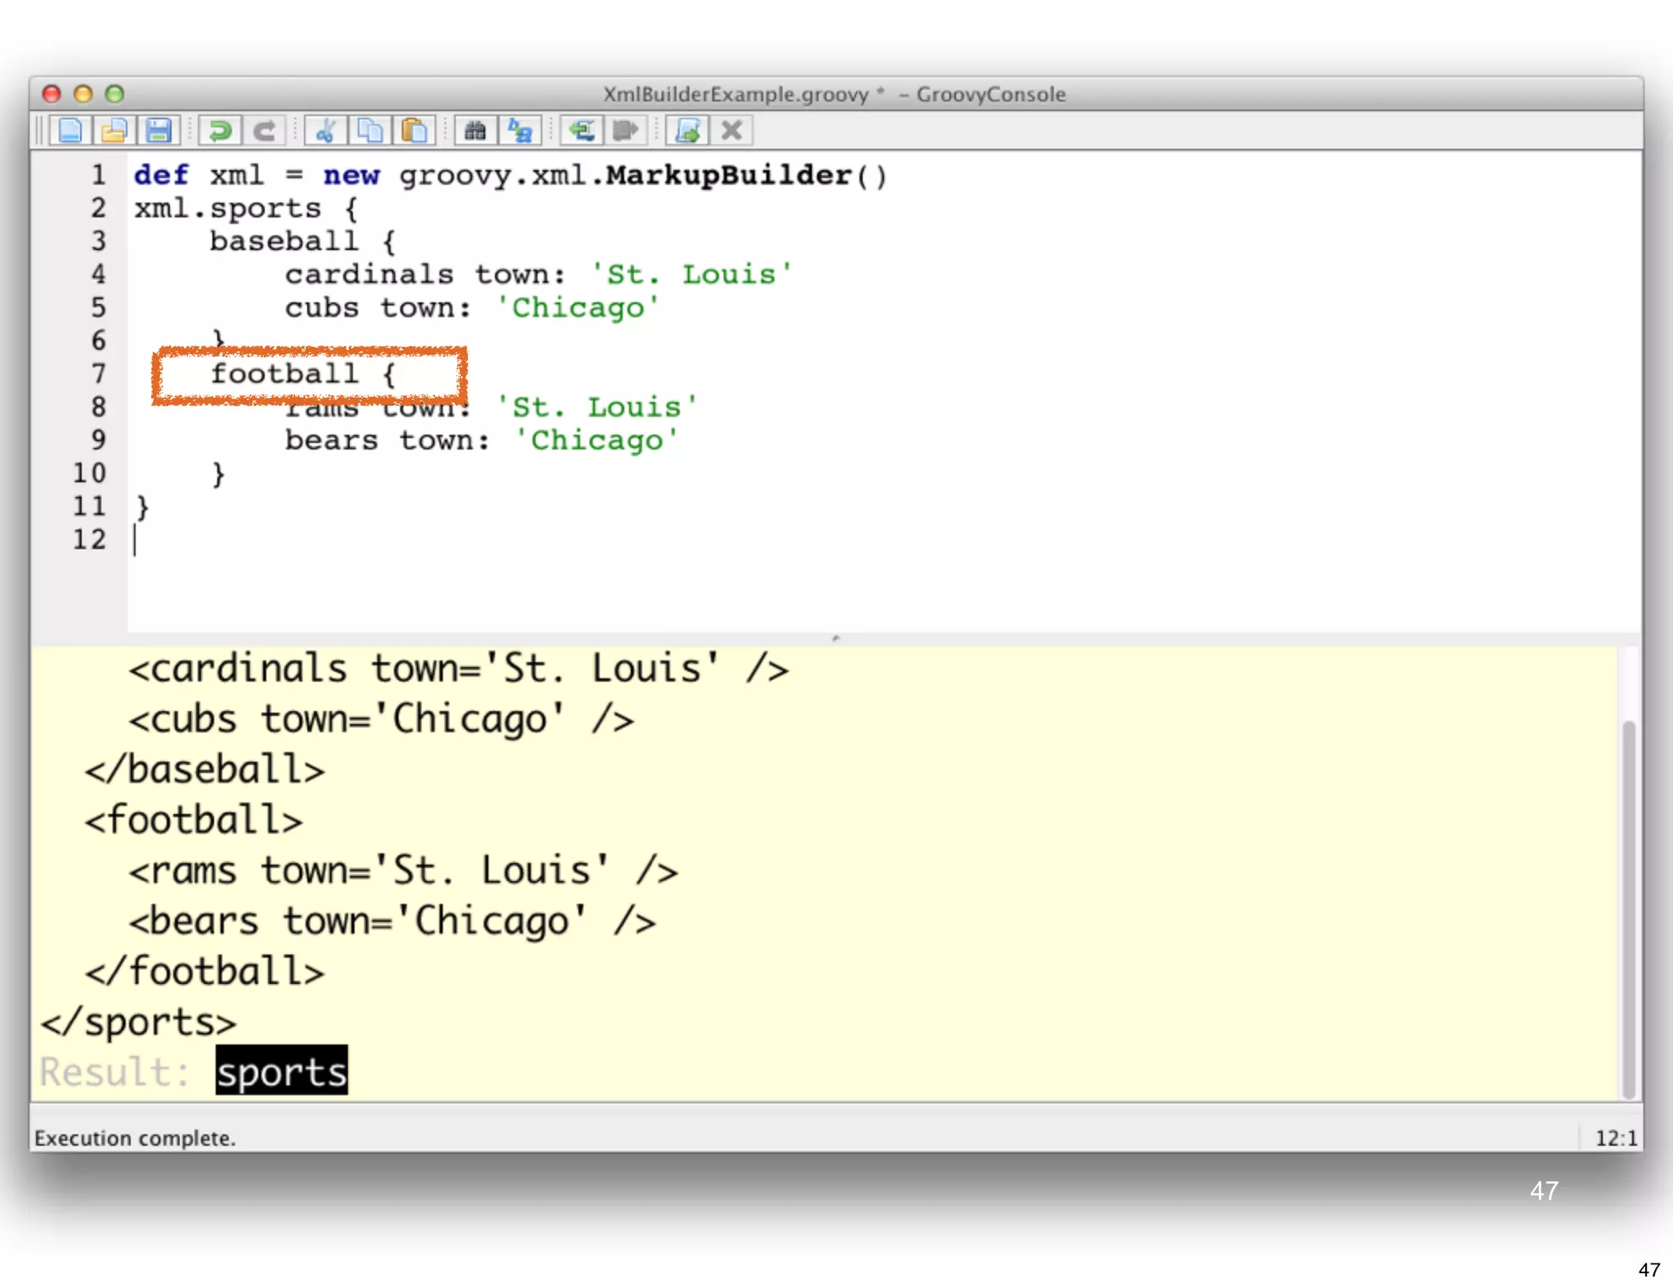Viewport: 1673px width, 1288px height.
Task: Cut selection using scissors icon
Action: coord(326,131)
